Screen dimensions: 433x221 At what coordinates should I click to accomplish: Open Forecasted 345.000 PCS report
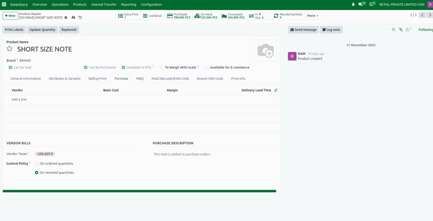[233, 16]
